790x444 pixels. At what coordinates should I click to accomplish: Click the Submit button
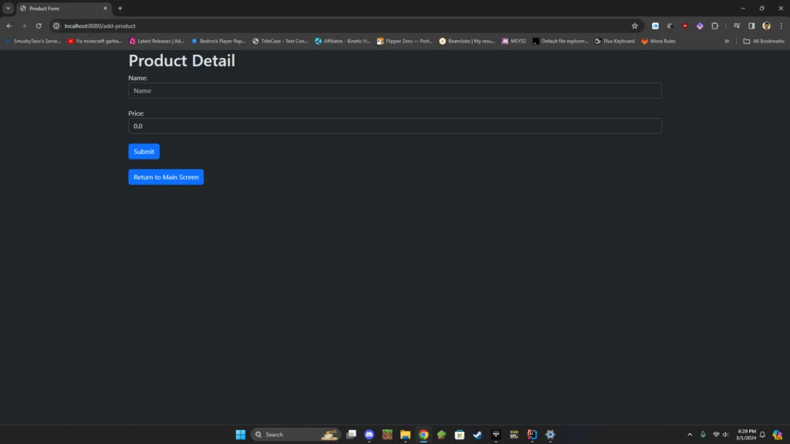(143, 152)
